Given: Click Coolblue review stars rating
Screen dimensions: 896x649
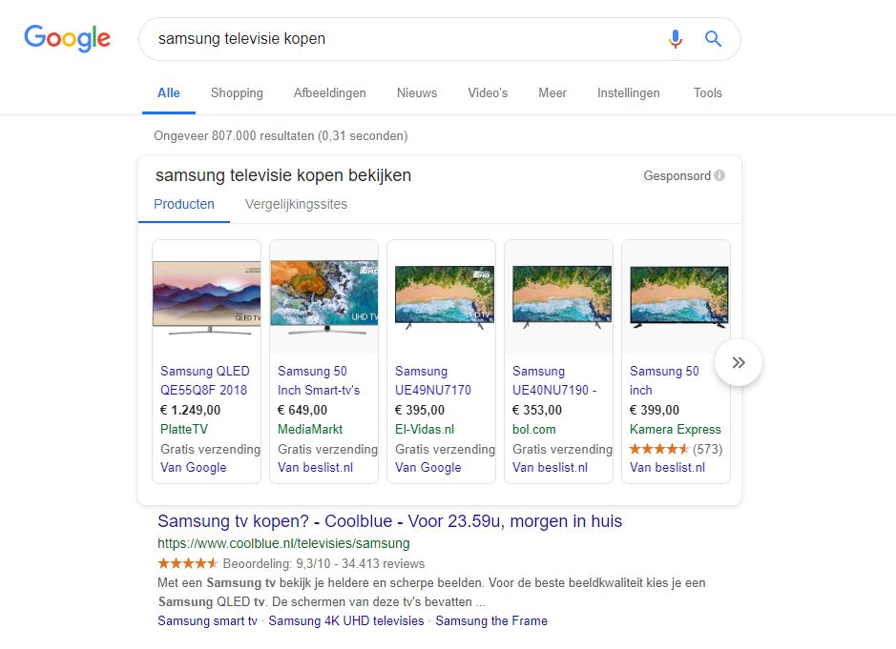Looking at the screenshot, I should [187, 563].
